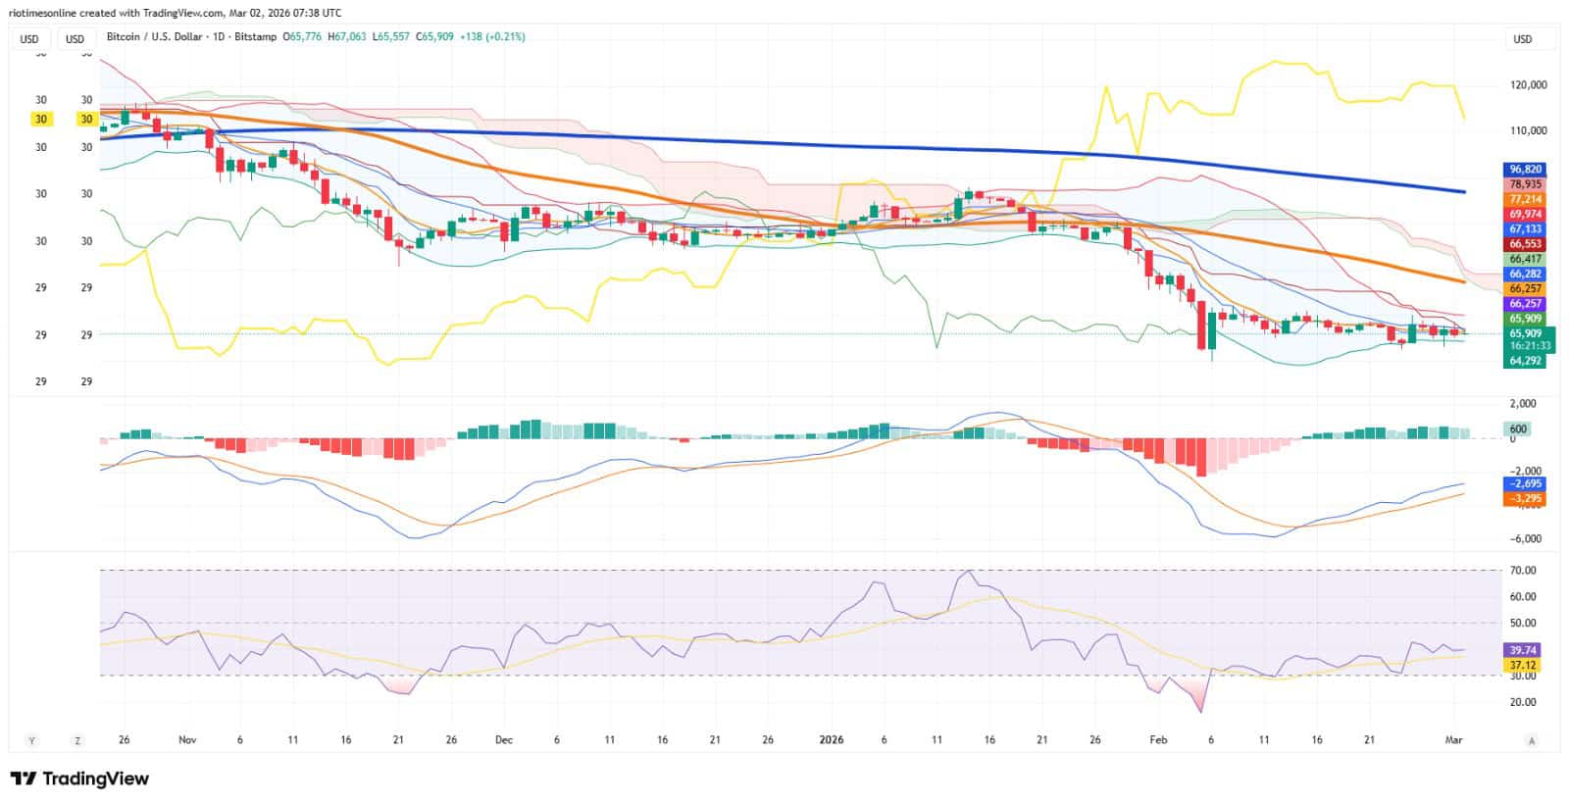
Task: Click the Z scale button on time axis
Action: 77,740
